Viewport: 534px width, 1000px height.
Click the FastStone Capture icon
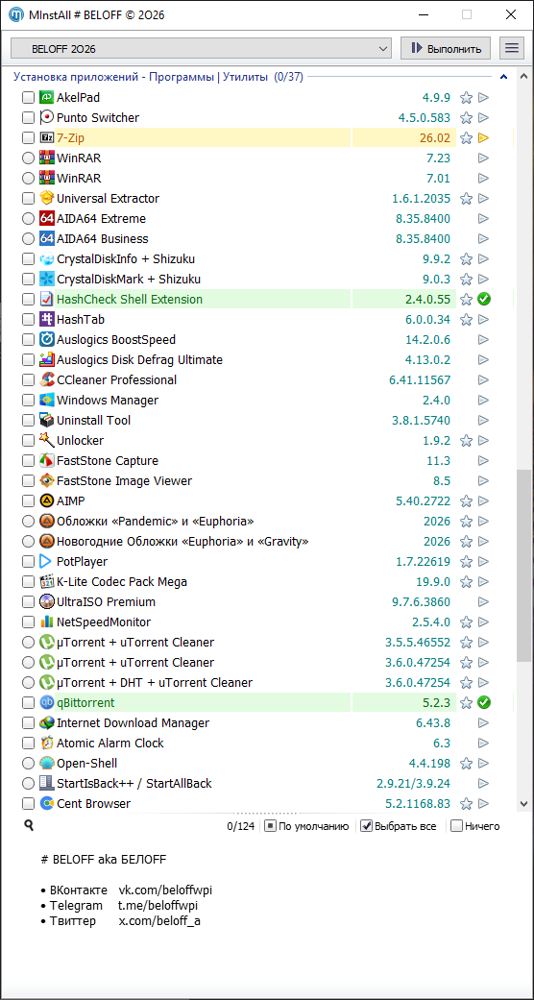pyautogui.click(x=46, y=460)
